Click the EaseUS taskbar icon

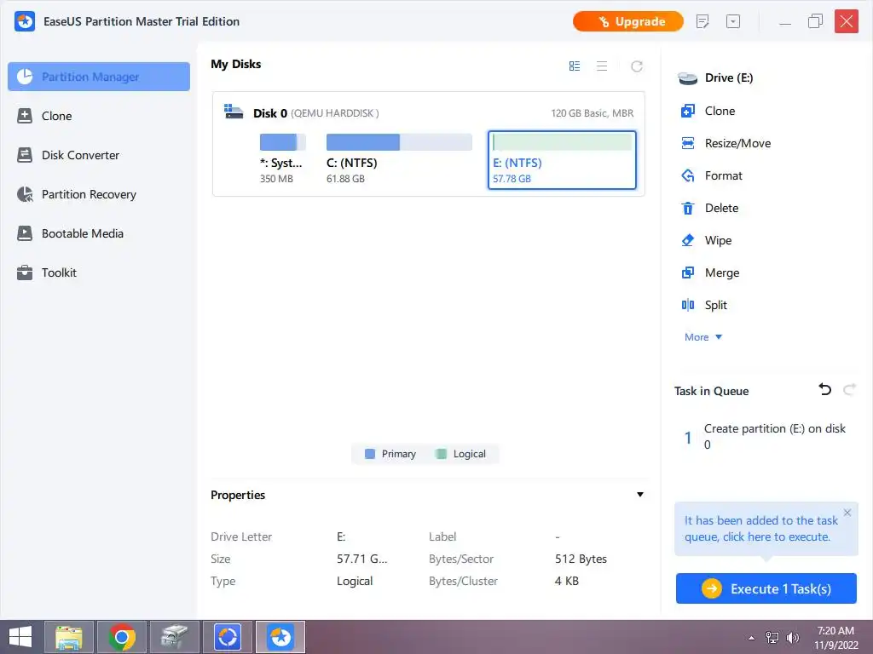280,637
